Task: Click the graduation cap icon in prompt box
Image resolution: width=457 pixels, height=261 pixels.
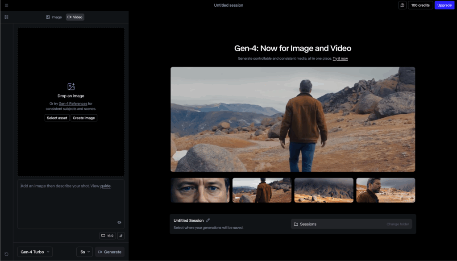Action: 119,223
